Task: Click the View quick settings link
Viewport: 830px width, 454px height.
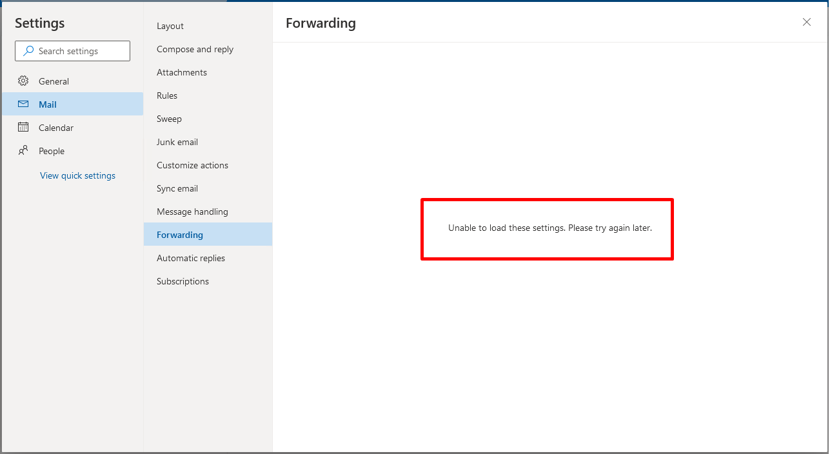Action: click(77, 175)
